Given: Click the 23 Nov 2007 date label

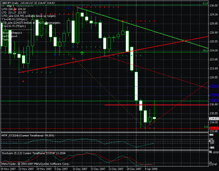Looking at the screenshot, I should pos(26,169).
